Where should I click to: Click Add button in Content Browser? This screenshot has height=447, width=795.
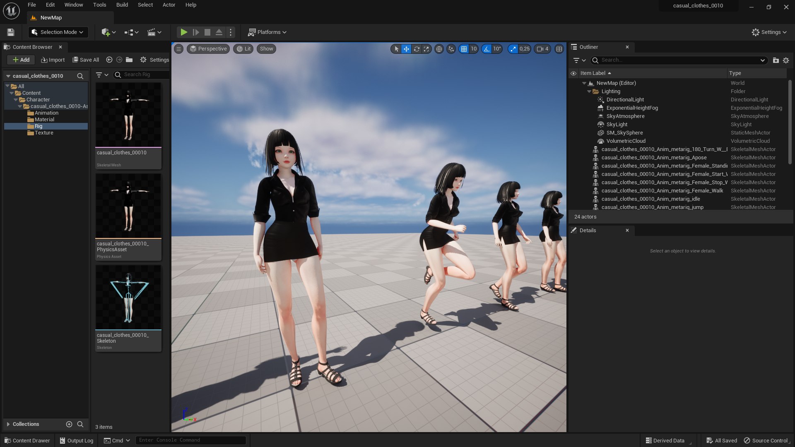click(21, 60)
